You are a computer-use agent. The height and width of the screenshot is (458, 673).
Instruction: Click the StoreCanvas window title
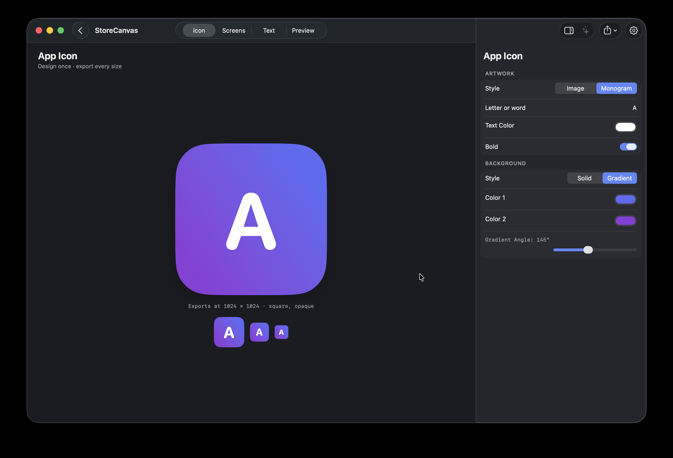coord(116,30)
